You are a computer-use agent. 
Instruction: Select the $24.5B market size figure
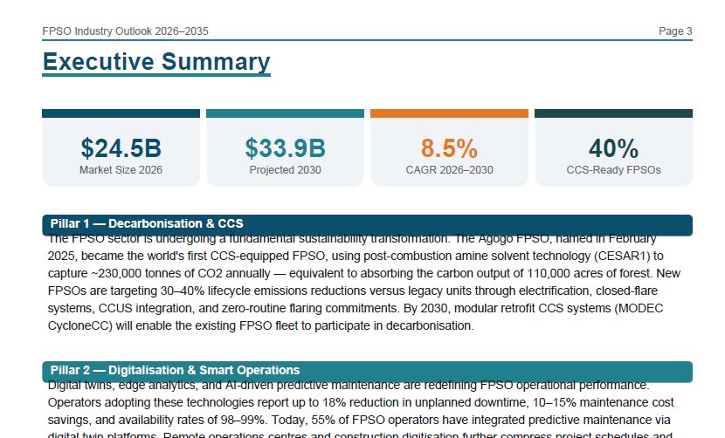(x=121, y=148)
